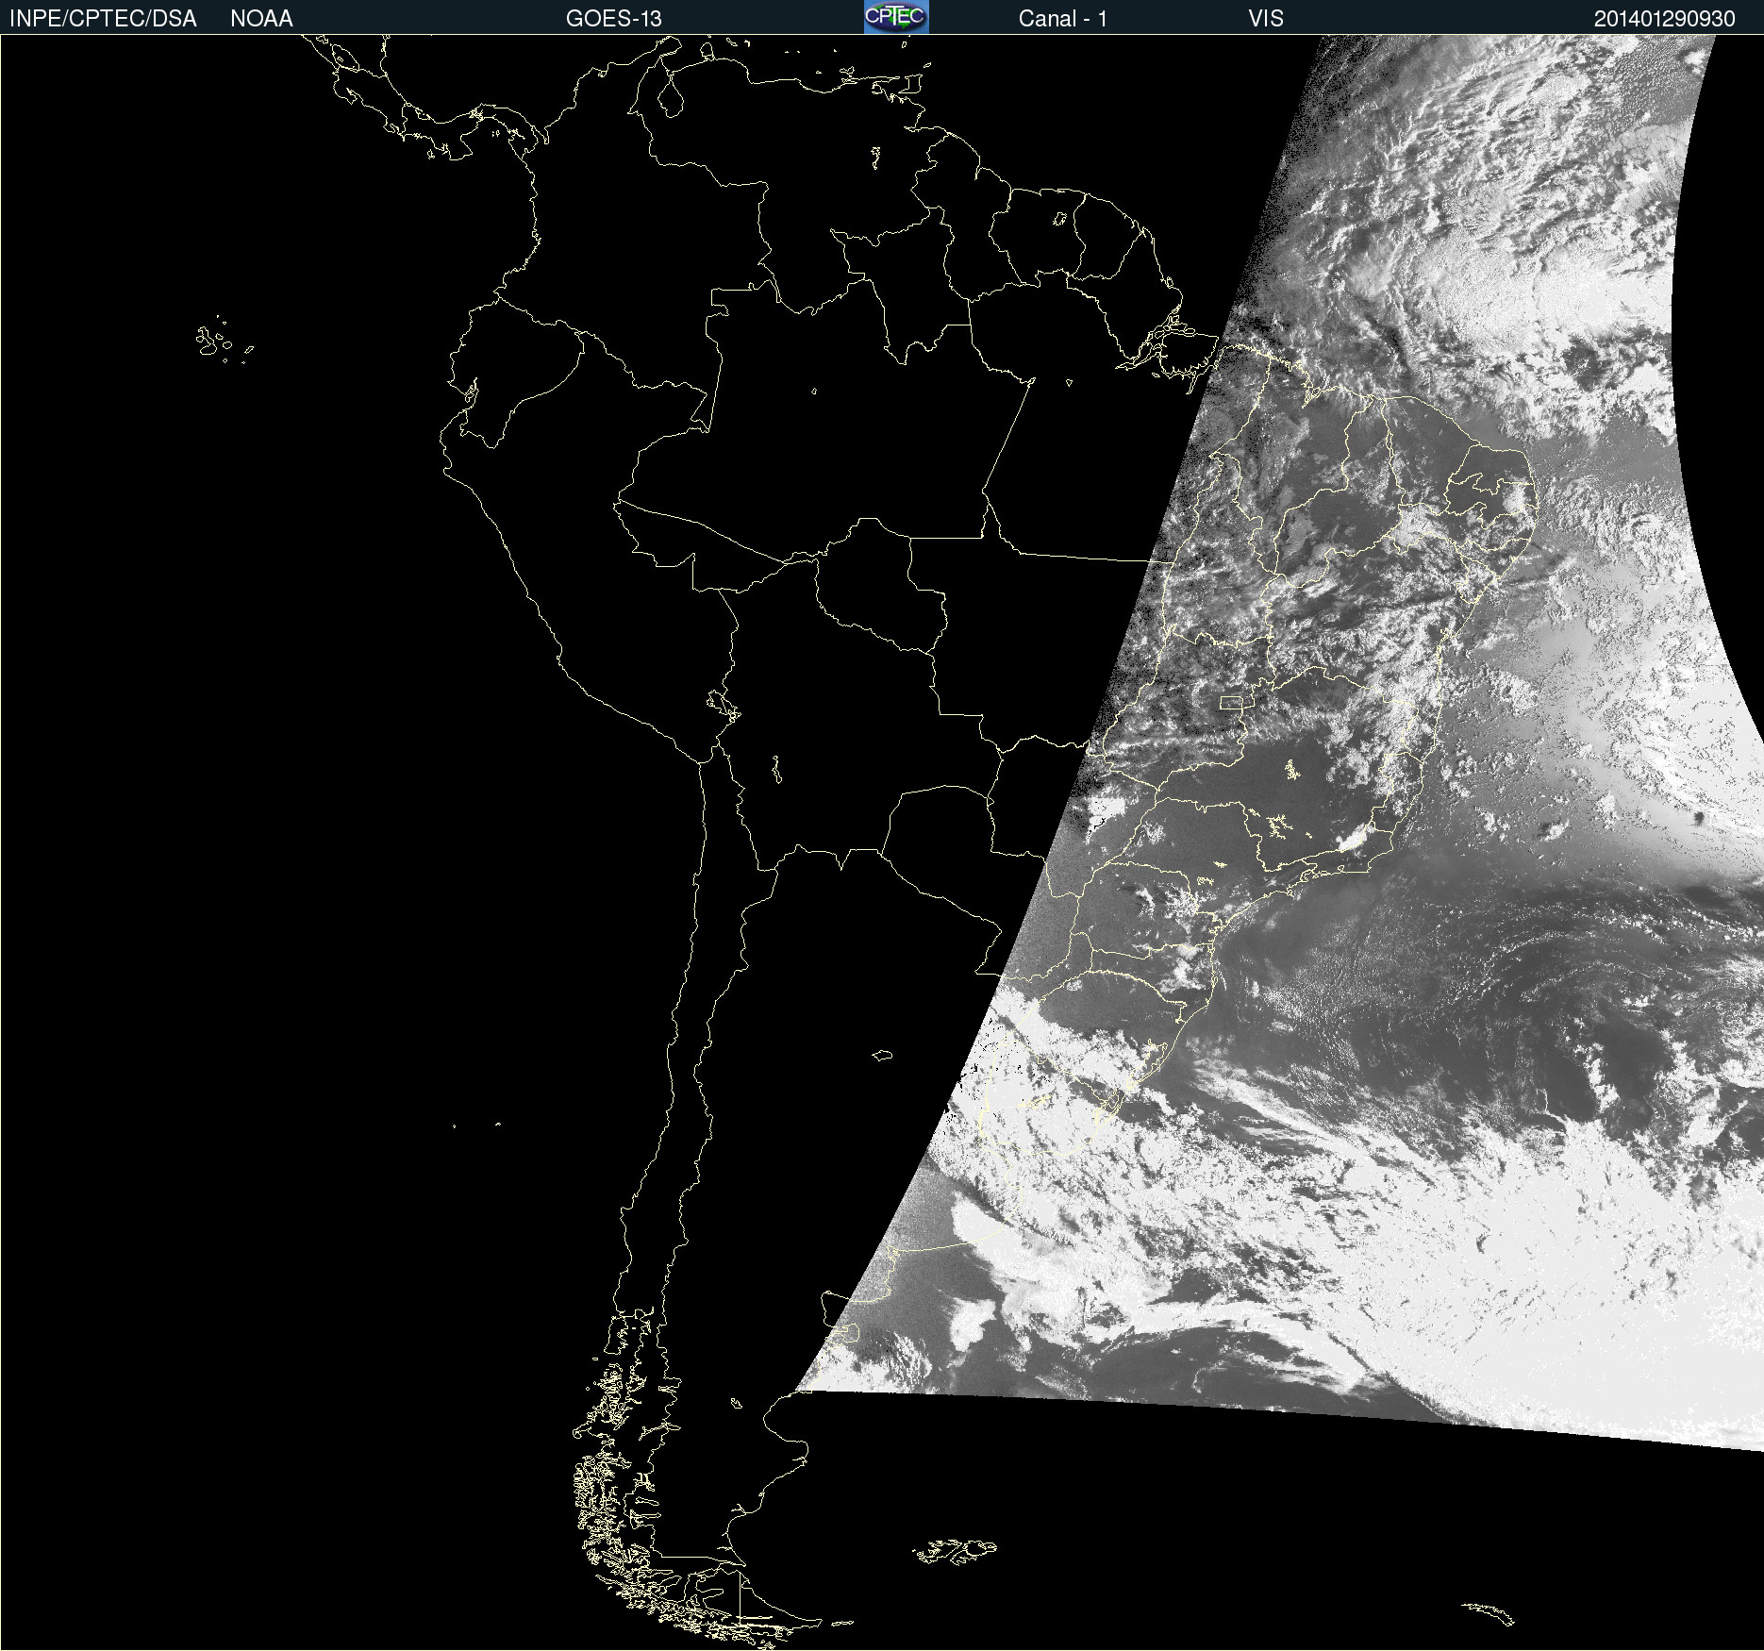
Task: Click the GOES-13 satellite label
Action: [x=614, y=19]
